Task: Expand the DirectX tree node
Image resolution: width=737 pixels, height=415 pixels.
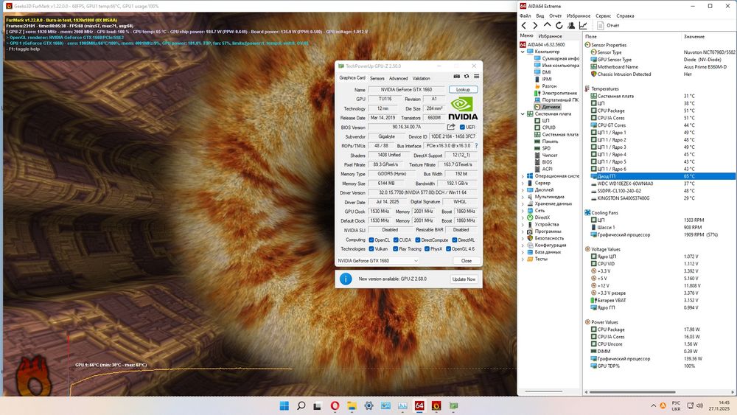Action: pyautogui.click(x=523, y=217)
